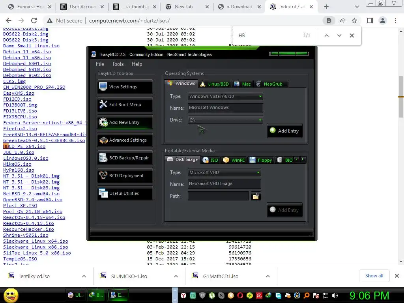The image size is (404, 303).
Task: Go back to previous page
Action: (9, 21)
